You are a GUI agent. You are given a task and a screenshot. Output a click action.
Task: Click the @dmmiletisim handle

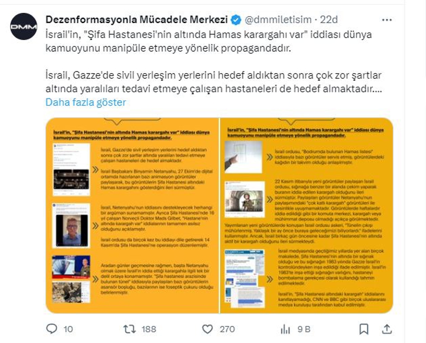(278, 20)
